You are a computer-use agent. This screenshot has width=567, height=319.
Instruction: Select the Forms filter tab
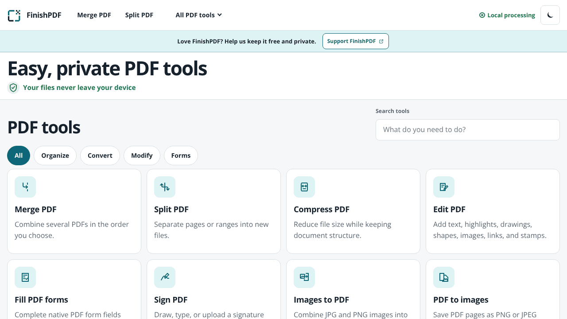point(181,156)
